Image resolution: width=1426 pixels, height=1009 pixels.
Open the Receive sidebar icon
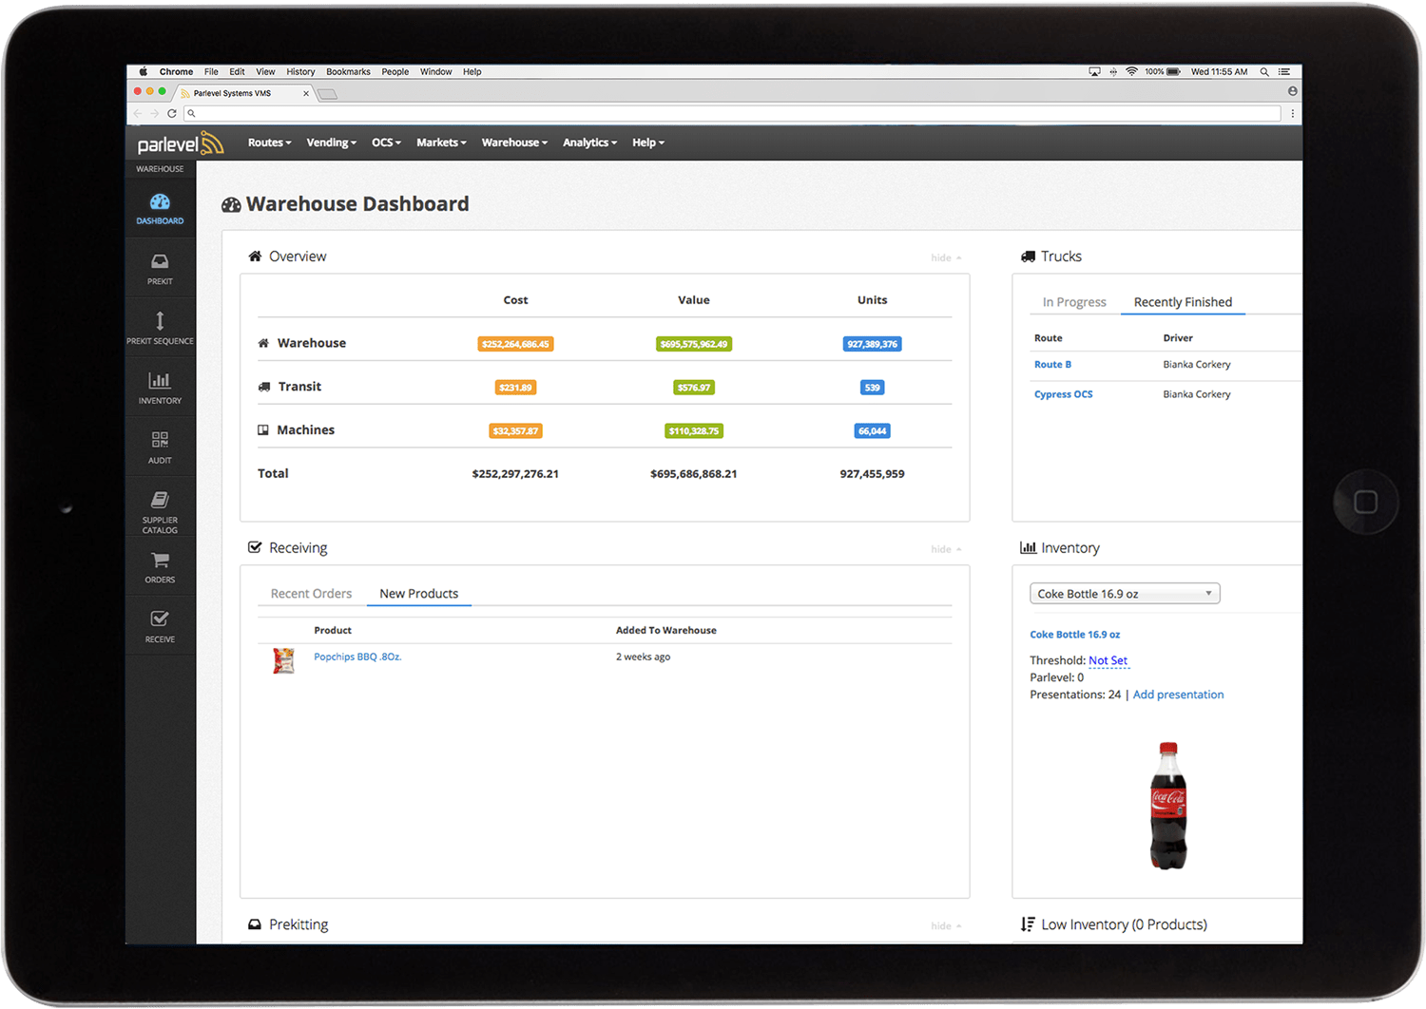160,619
